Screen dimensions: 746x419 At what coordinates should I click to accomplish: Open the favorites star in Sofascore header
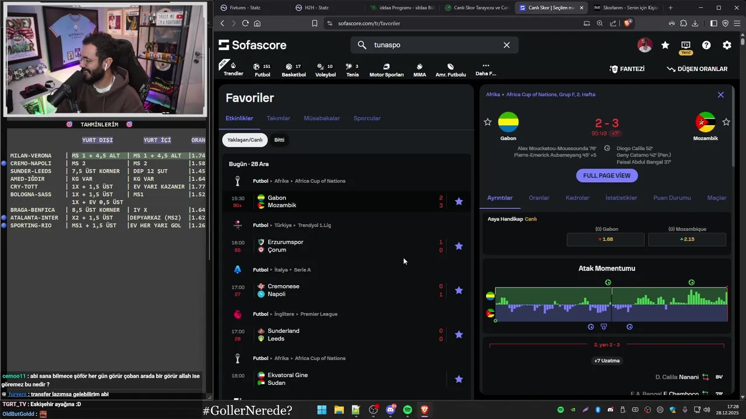click(x=665, y=45)
